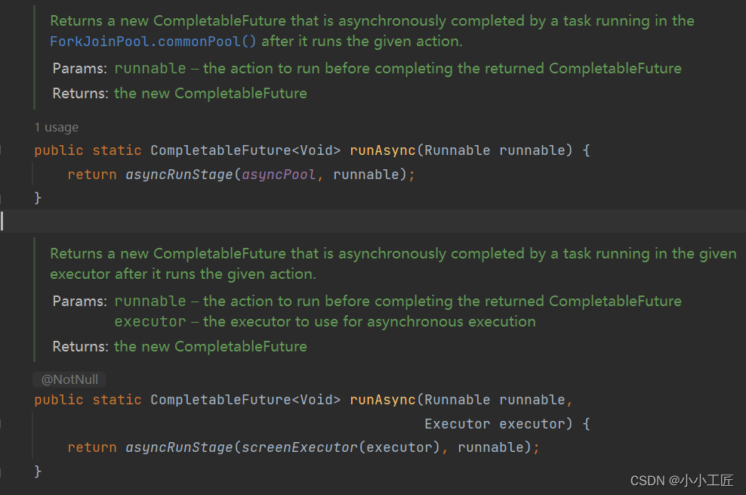The image size is (746, 495).
Task: Click the closing brace of first runAsync
Action: click(x=37, y=196)
